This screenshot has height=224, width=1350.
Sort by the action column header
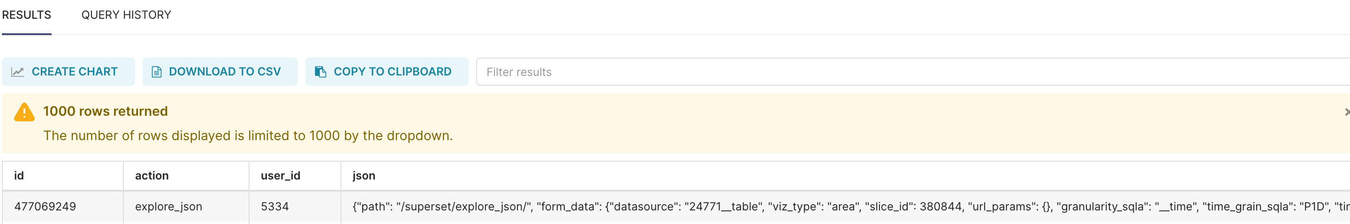152,176
